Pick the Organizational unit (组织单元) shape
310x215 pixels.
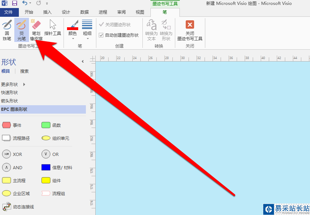click(x=56, y=138)
